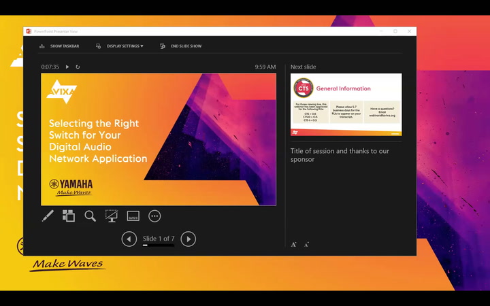Restart the elapsed timer
Image resolution: width=490 pixels, height=306 pixels.
[x=78, y=67]
